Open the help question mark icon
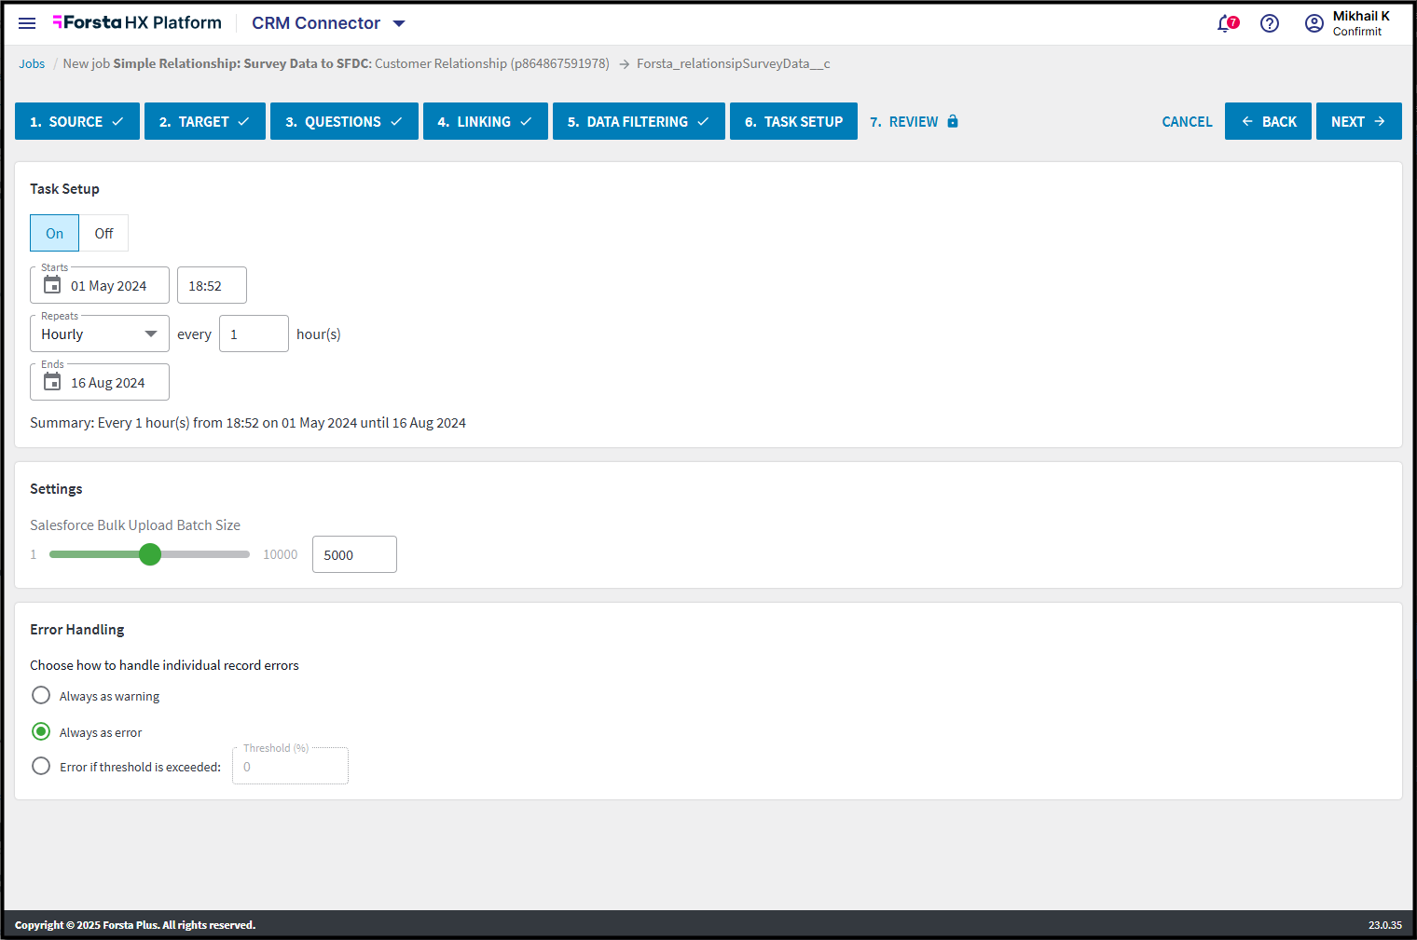Viewport: 1417px width, 940px height. (x=1270, y=23)
